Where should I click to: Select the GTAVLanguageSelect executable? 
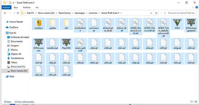pyautogui.click(x=191, y=25)
